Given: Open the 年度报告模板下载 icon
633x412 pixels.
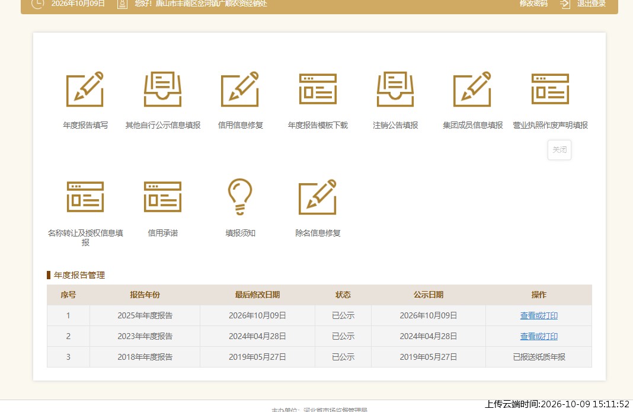Looking at the screenshot, I should click(x=318, y=90).
